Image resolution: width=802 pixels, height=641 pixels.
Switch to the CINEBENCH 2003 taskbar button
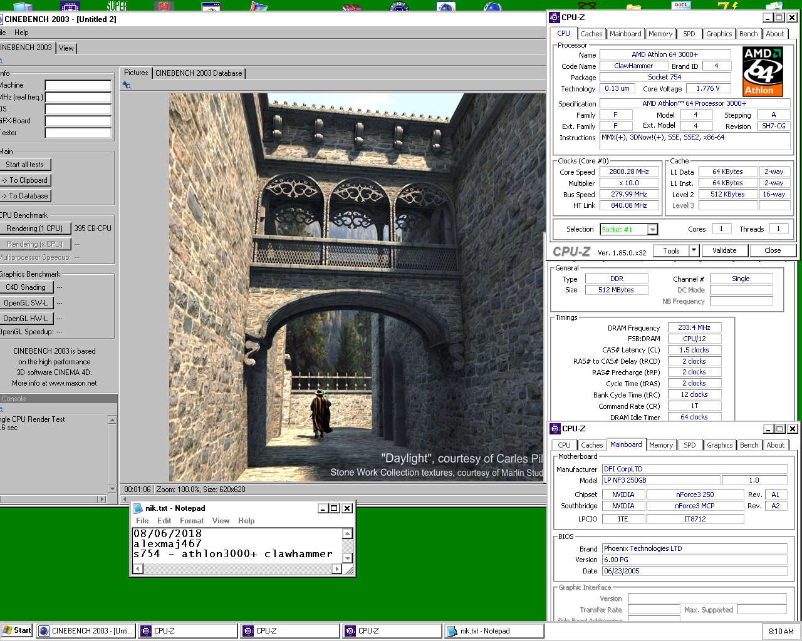pyautogui.click(x=86, y=631)
